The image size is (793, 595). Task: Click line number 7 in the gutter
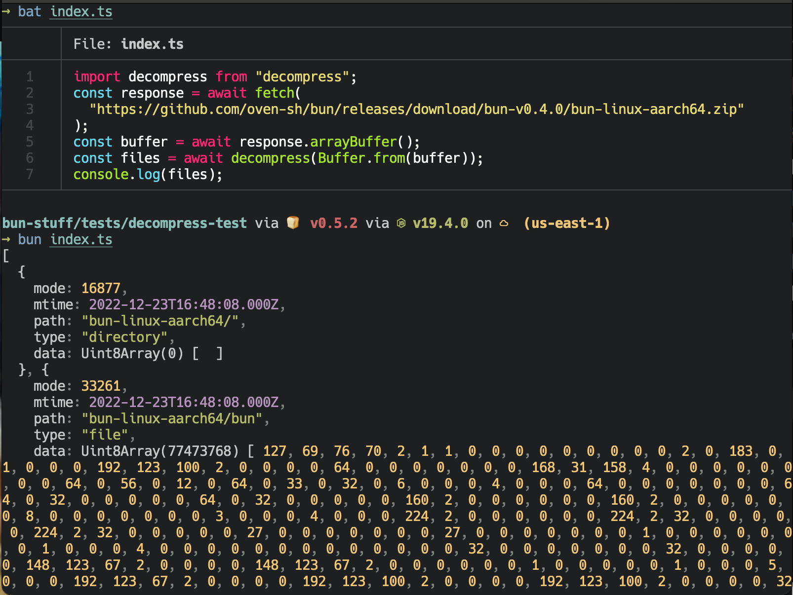tap(30, 174)
